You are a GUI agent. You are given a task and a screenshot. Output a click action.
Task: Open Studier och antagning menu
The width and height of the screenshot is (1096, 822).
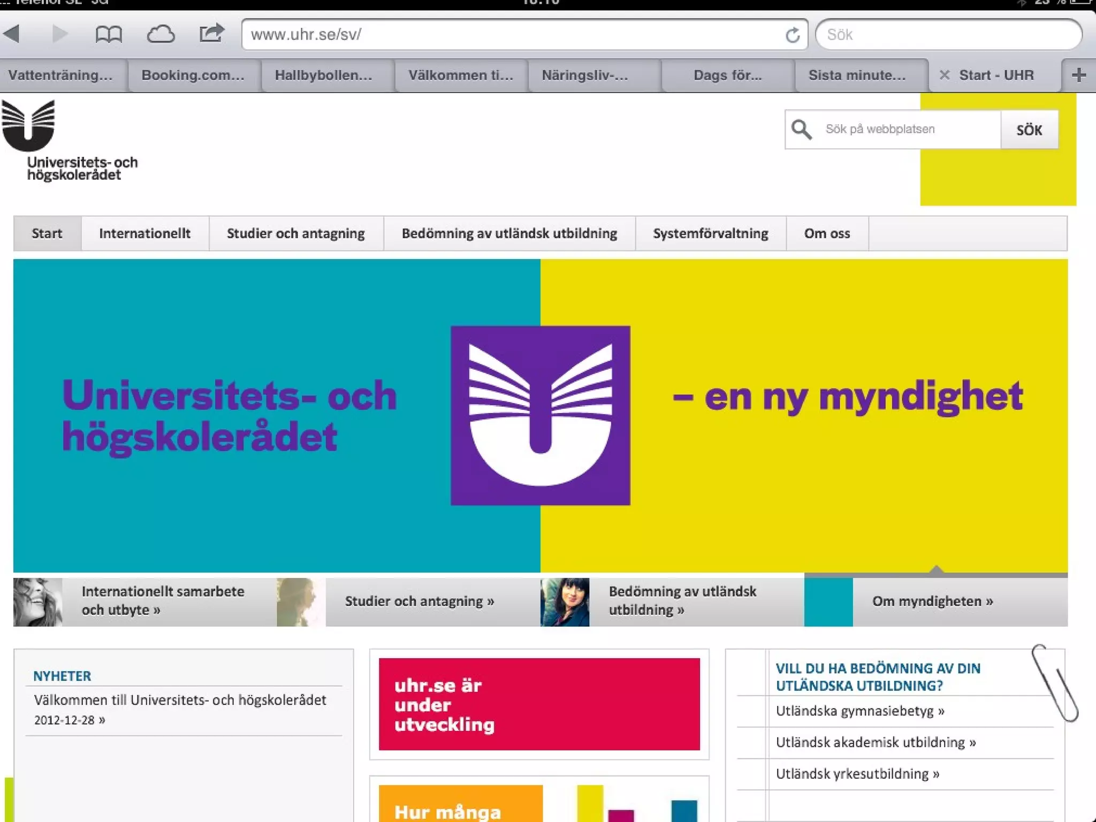click(295, 233)
